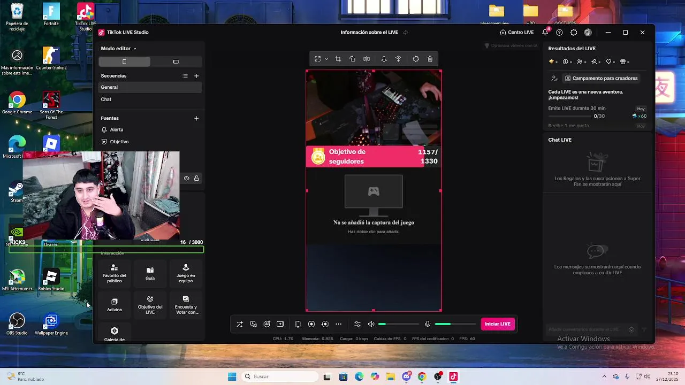Open the fit-size dropdown arrow

pyautogui.click(x=326, y=59)
